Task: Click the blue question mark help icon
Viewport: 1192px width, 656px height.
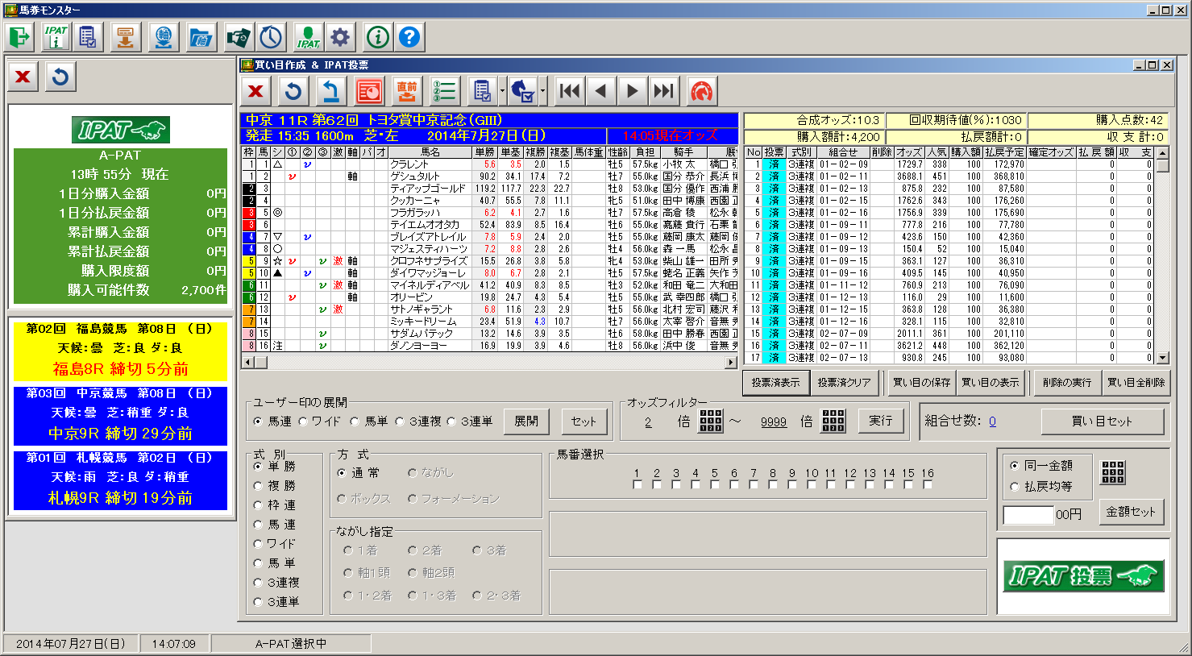Action: click(409, 37)
